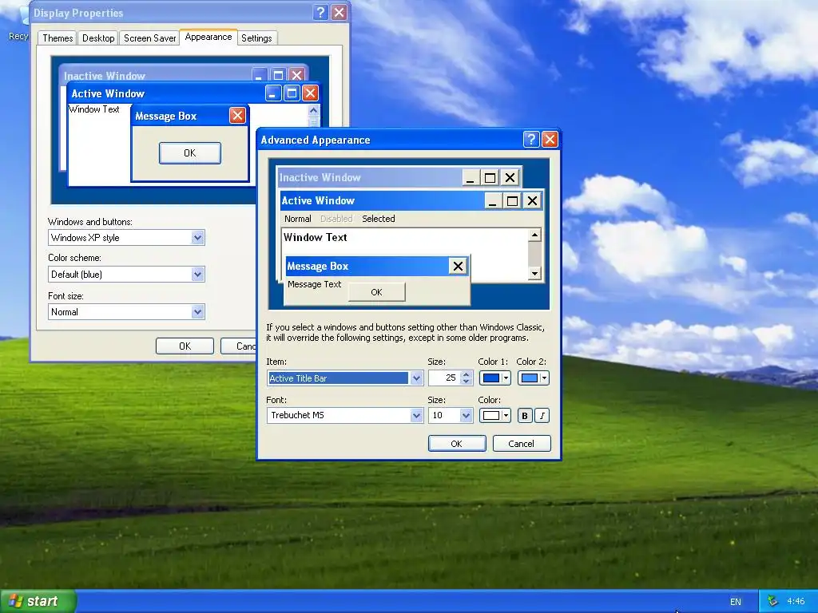Click the taskbar clock showing 4:46

click(x=796, y=602)
